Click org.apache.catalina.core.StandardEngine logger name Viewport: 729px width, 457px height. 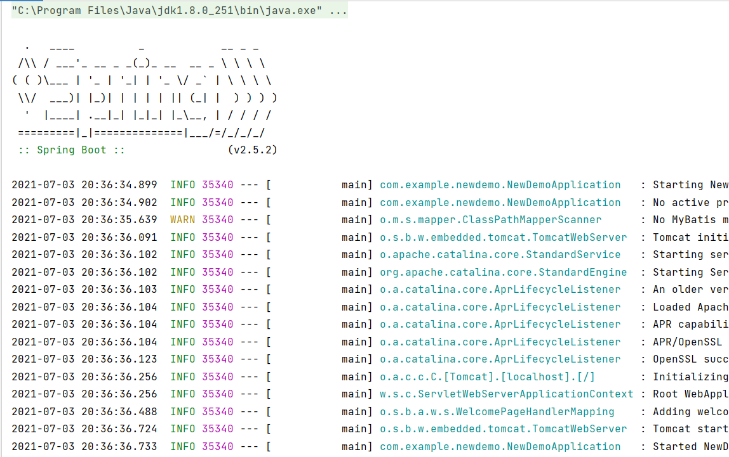(503, 272)
